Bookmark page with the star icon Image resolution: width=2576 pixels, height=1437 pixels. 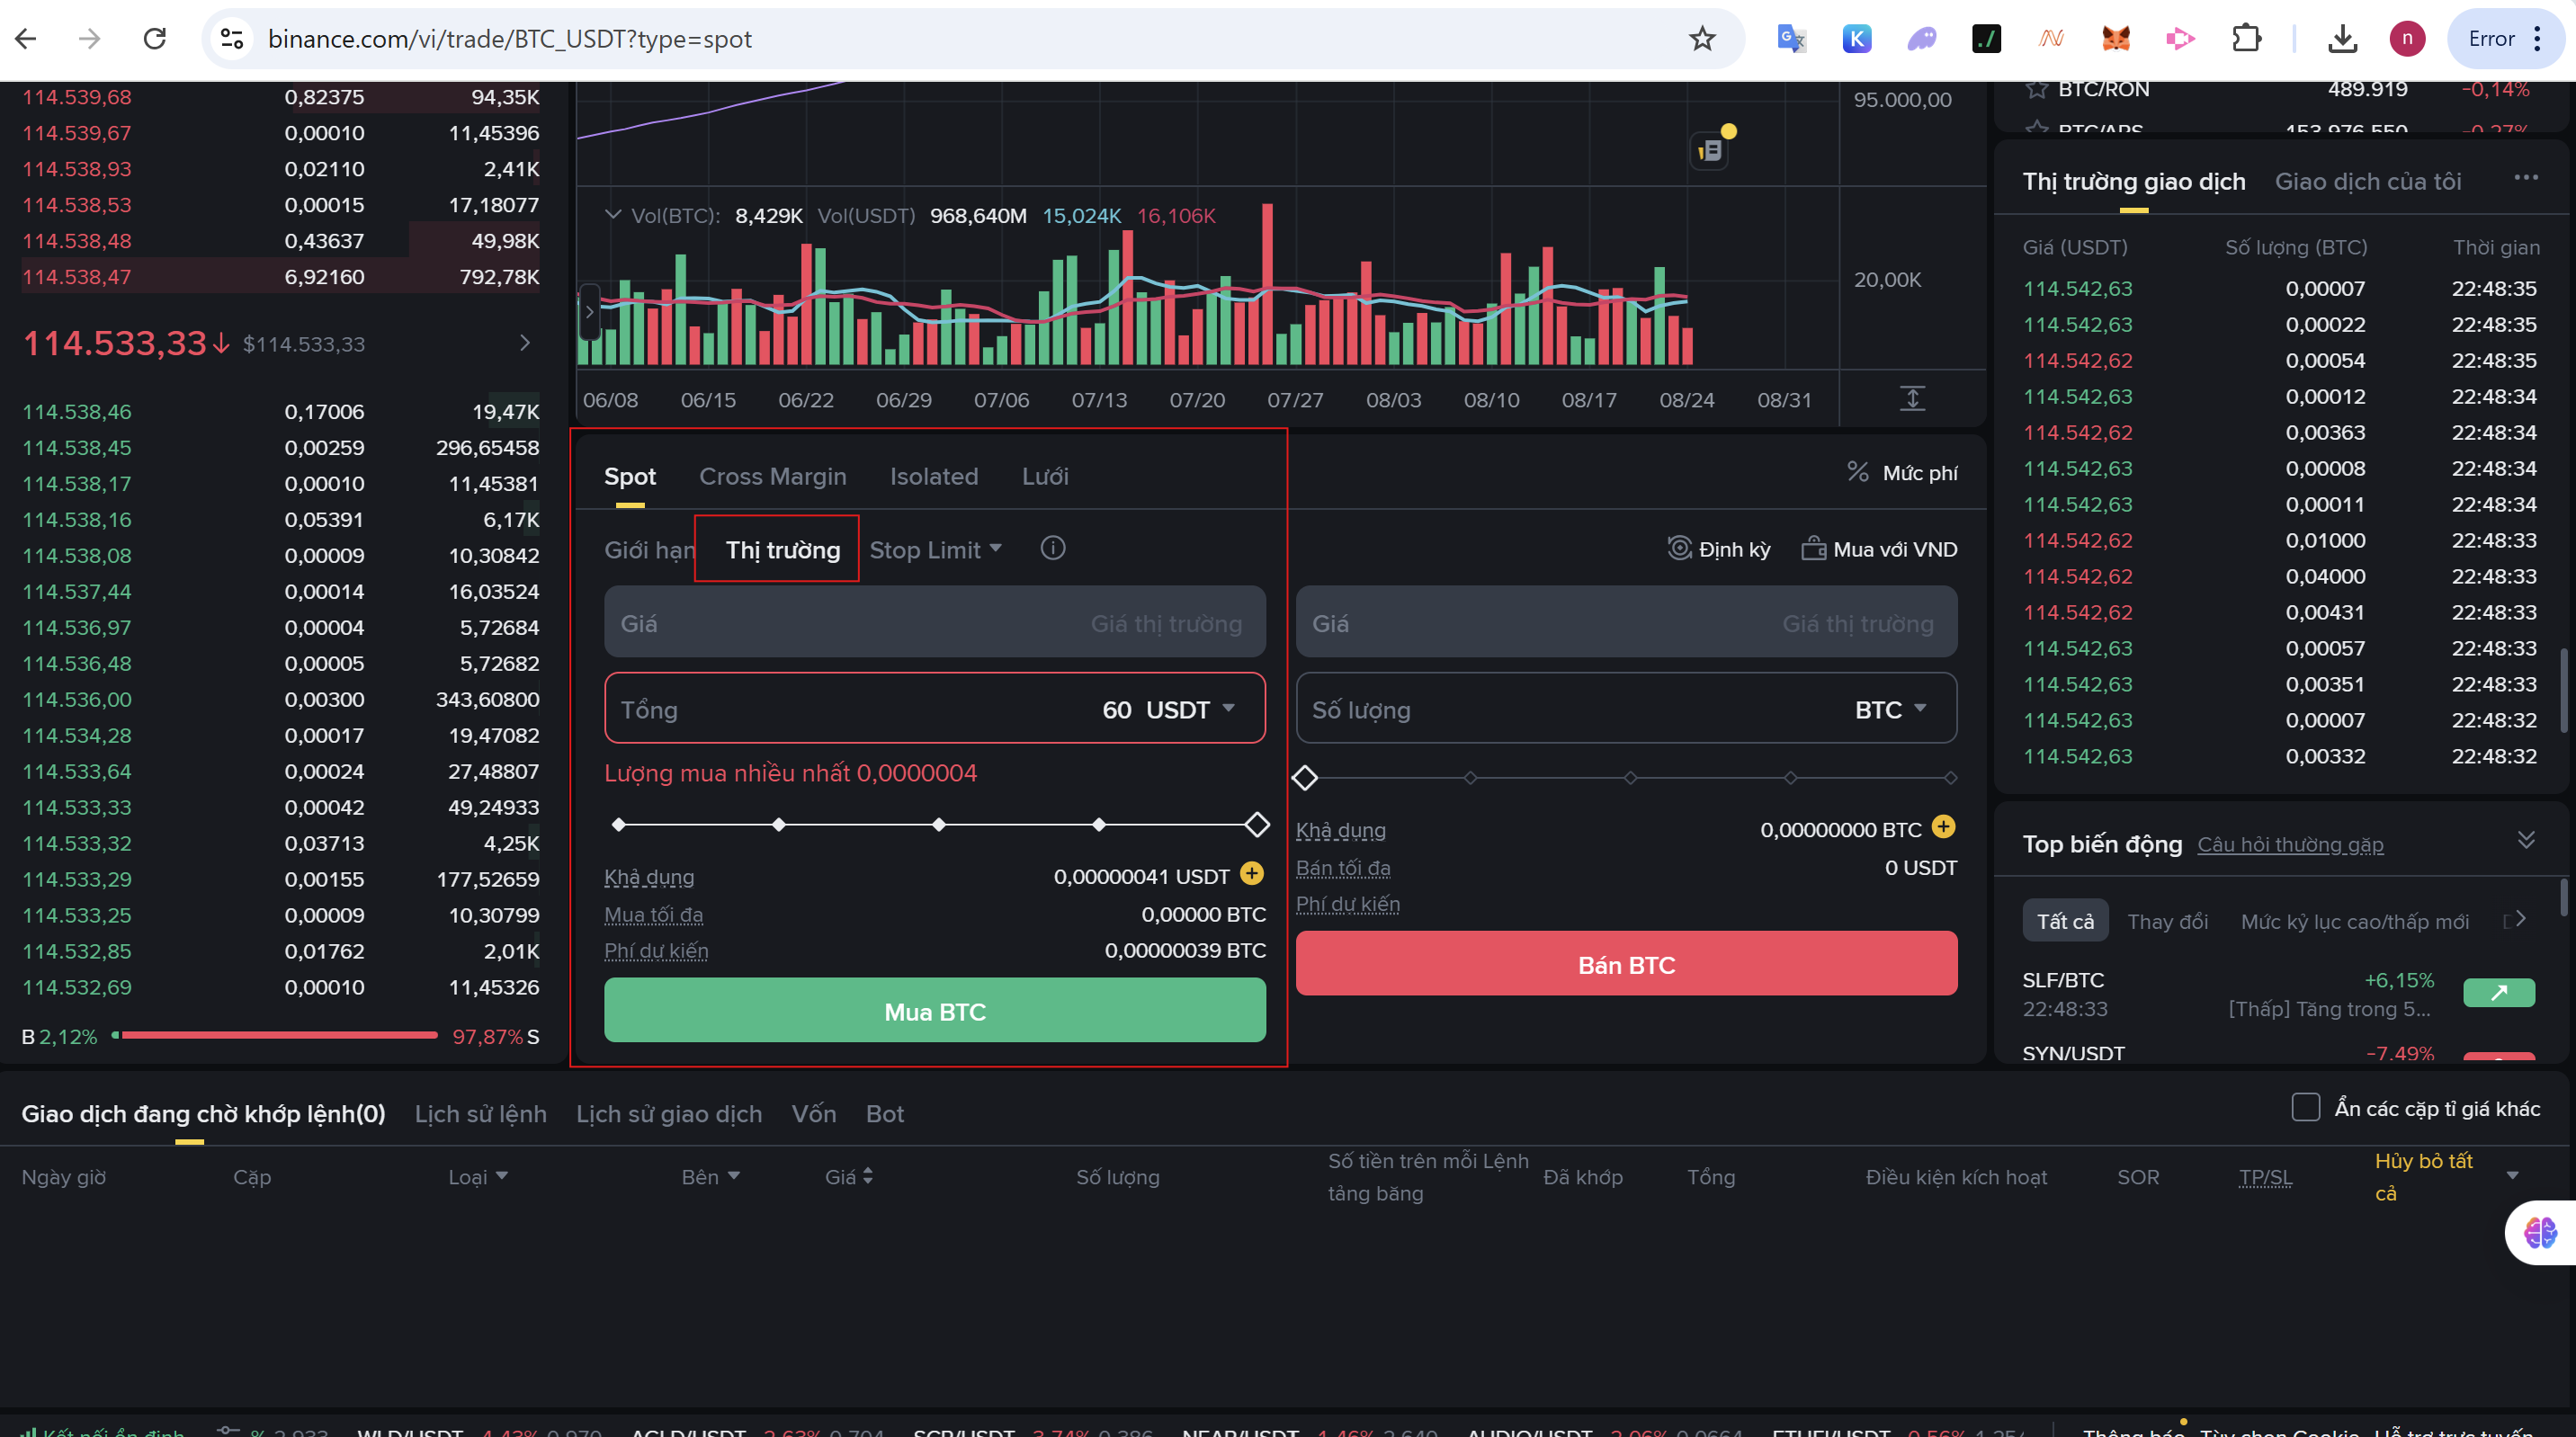coord(1702,39)
